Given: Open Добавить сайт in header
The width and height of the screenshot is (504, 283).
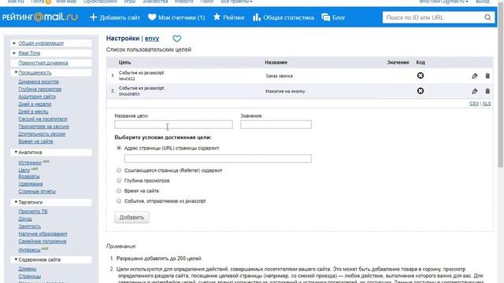Looking at the screenshot, I should (120, 17).
